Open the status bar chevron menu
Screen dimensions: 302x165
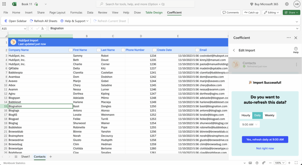(244, 163)
